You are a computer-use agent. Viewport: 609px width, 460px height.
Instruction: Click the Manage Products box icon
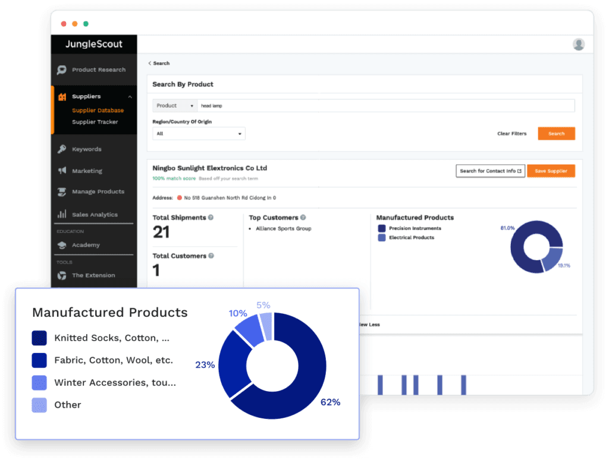tap(62, 192)
